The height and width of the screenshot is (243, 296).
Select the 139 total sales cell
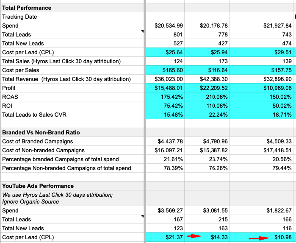[x=261, y=61]
